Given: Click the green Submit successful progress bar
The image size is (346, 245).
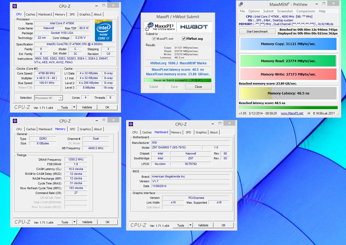Looking at the screenshot, I should pyautogui.click(x=178, y=80).
